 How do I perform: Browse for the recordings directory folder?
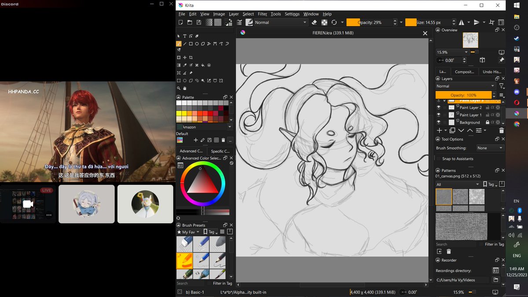(496, 280)
